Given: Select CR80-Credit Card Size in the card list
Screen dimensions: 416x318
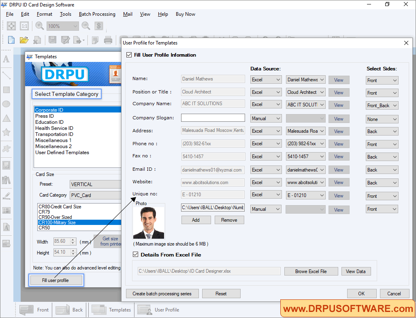Looking at the screenshot, I should point(60,207).
